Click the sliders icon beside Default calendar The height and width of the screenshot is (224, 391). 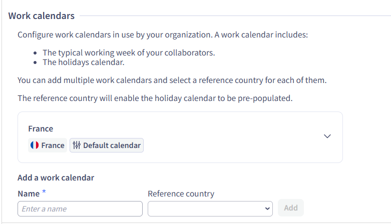click(77, 145)
